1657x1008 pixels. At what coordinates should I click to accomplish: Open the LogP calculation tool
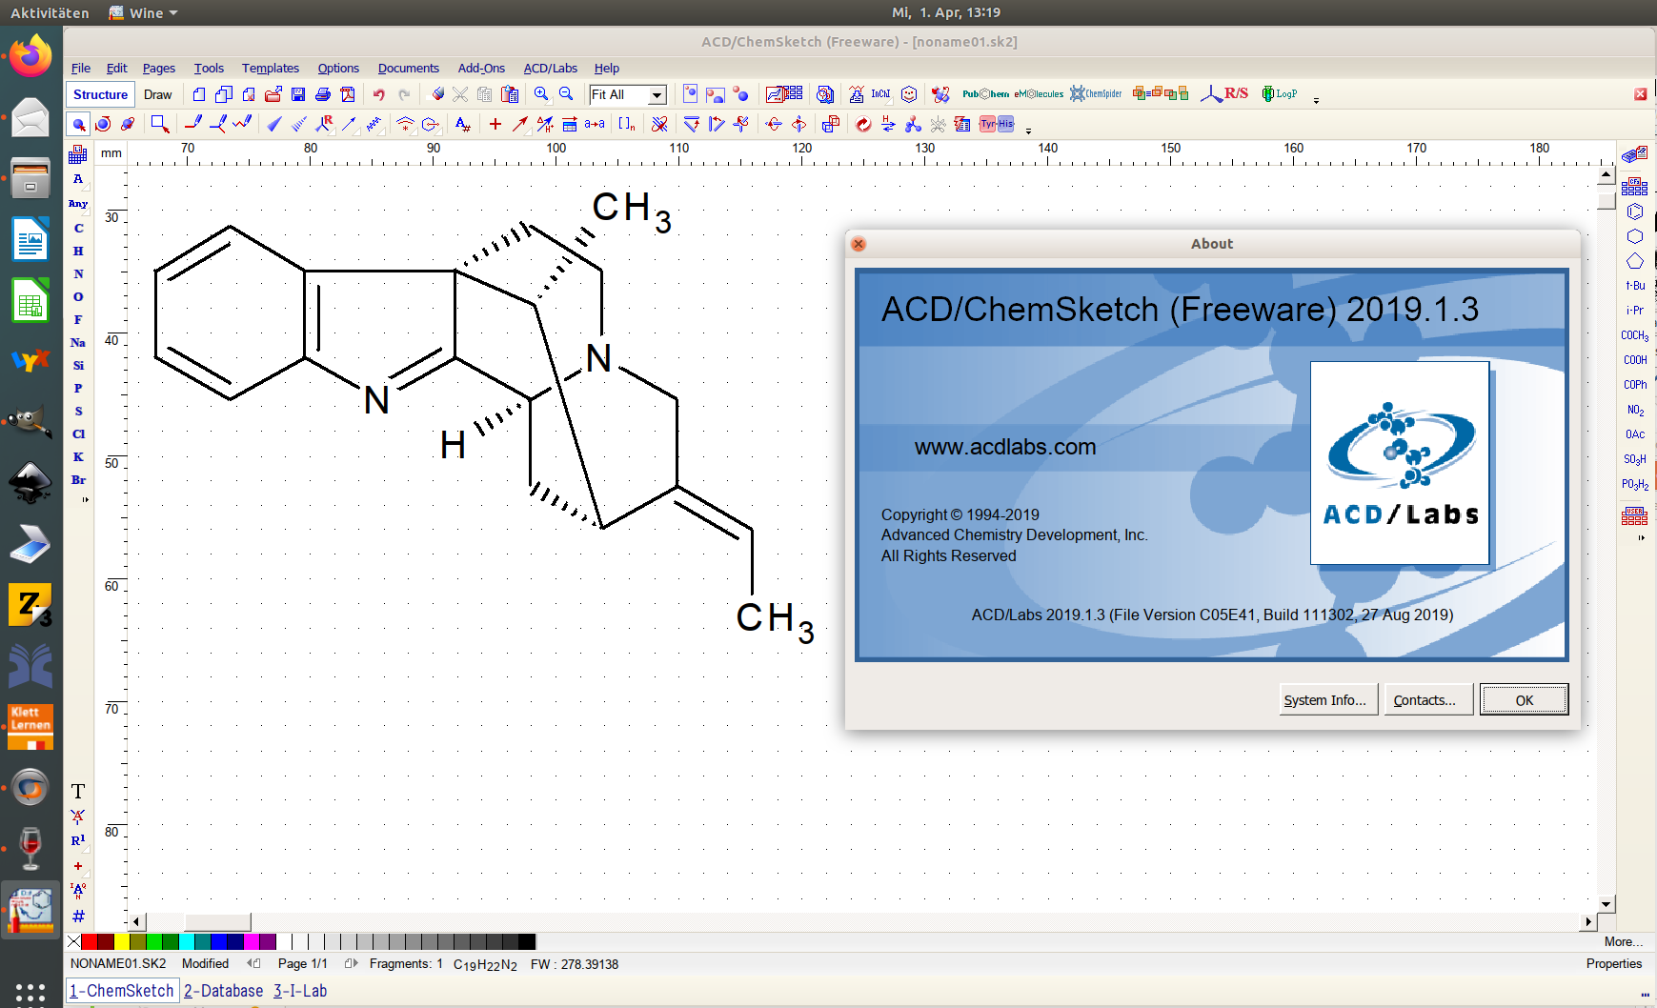tap(1279, 94)
